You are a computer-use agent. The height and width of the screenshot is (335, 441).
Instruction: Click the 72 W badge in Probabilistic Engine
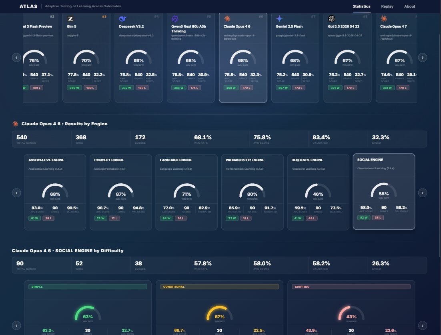coord(232,218)
